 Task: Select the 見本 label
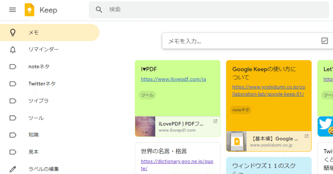pos(50,152)
